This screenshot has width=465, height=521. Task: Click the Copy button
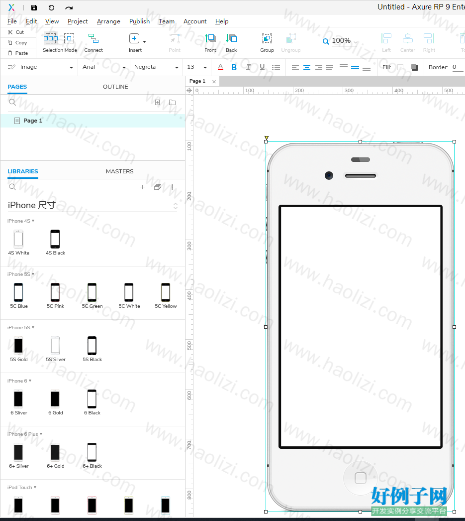[x=17, y=42]
